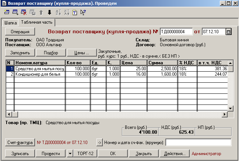
Task: Select the Кондиционер для белья row
Action: (37, 74)
